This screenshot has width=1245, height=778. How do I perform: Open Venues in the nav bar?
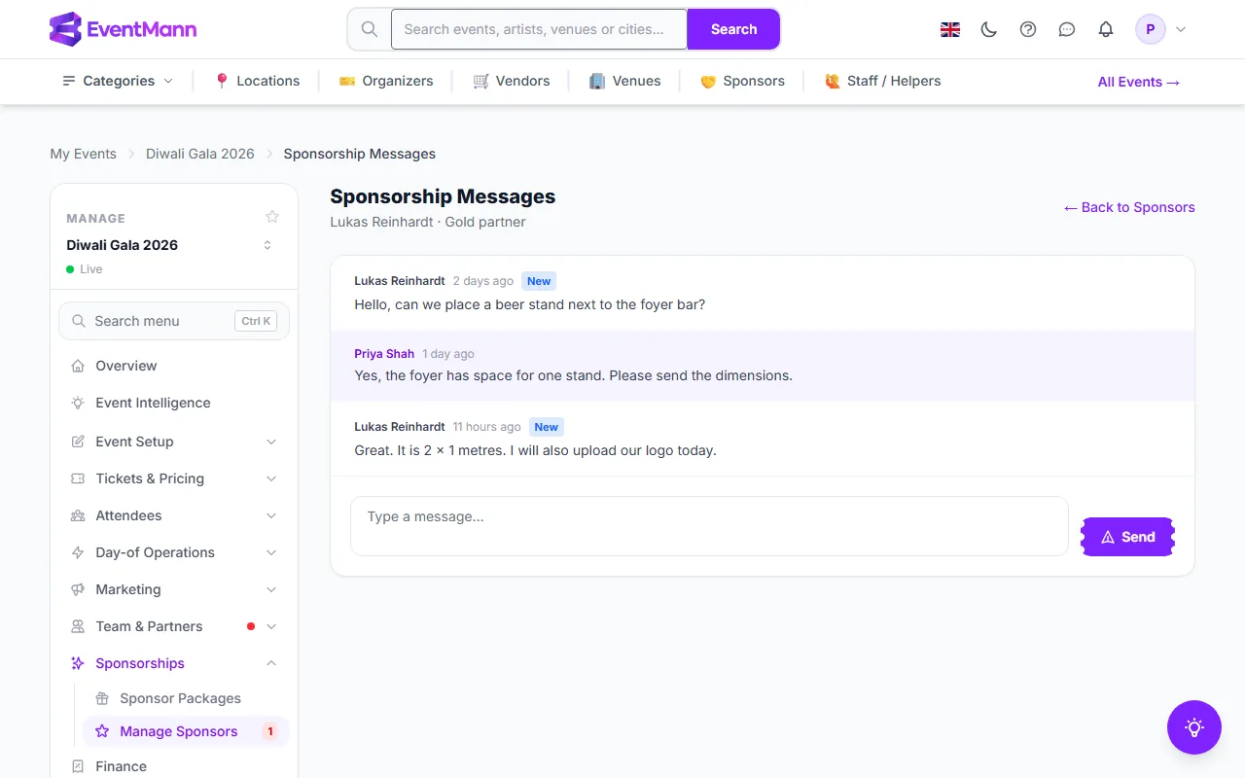625,81
